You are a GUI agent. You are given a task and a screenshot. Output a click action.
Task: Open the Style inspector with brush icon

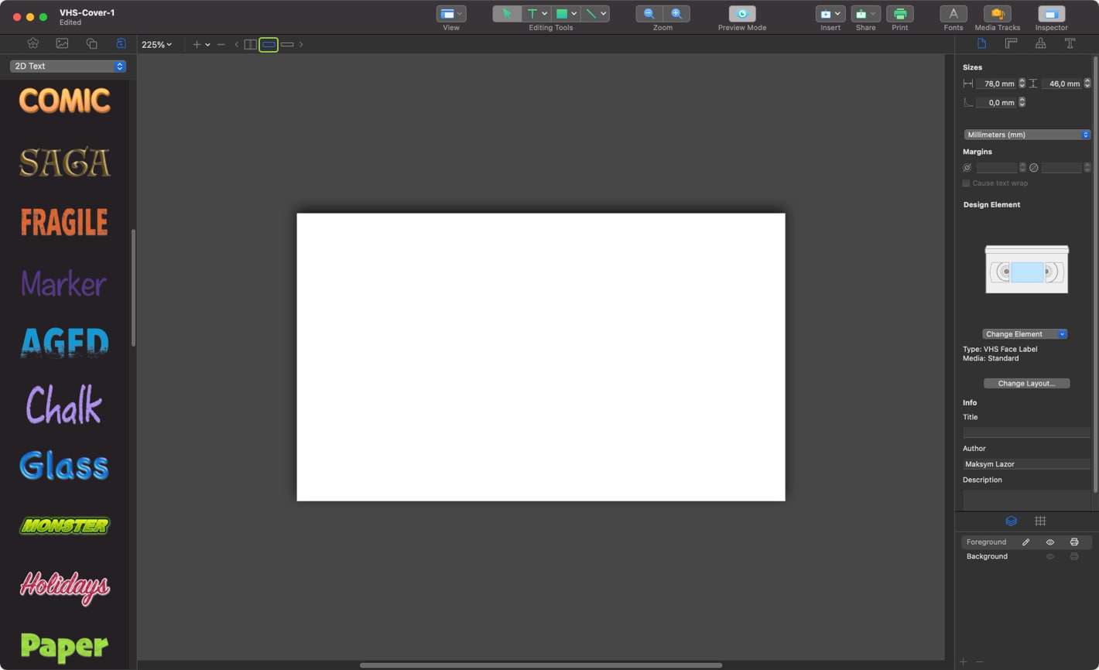pos(1041,43)
